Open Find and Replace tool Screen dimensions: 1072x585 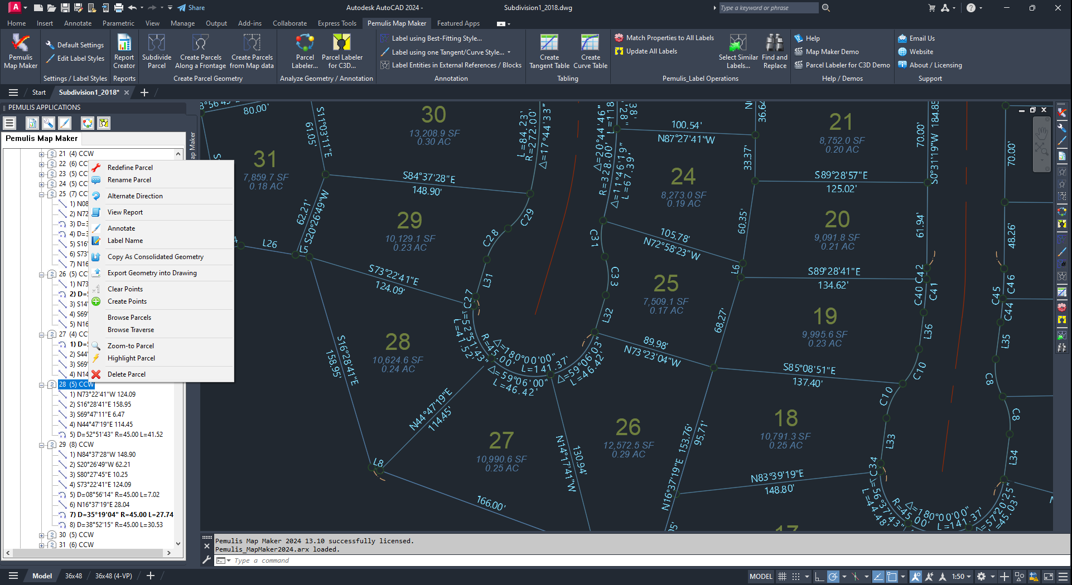coord(775,51)
